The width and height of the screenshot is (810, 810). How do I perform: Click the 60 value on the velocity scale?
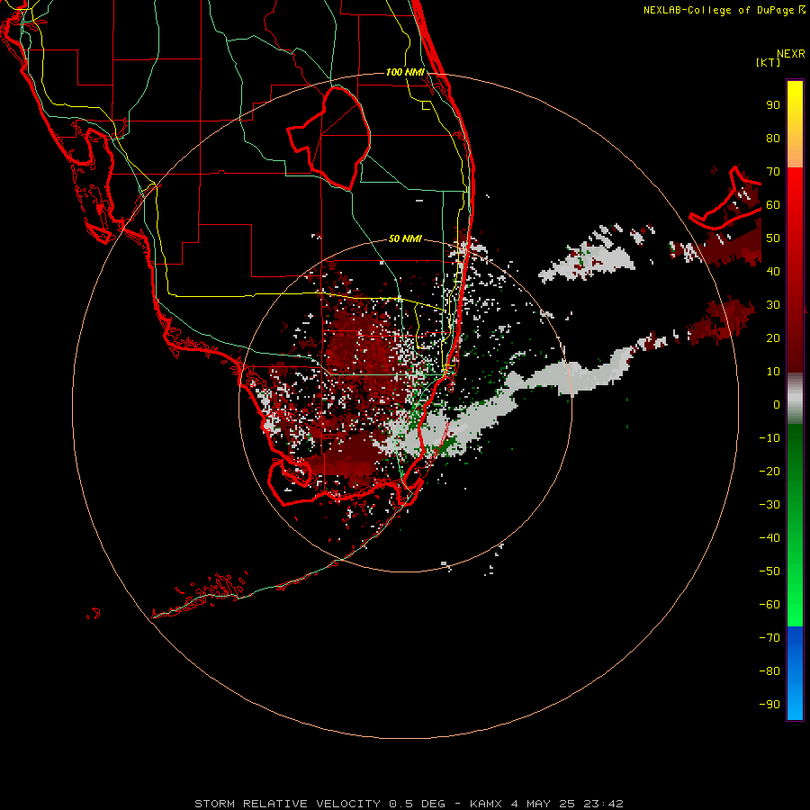click(773, 205)
